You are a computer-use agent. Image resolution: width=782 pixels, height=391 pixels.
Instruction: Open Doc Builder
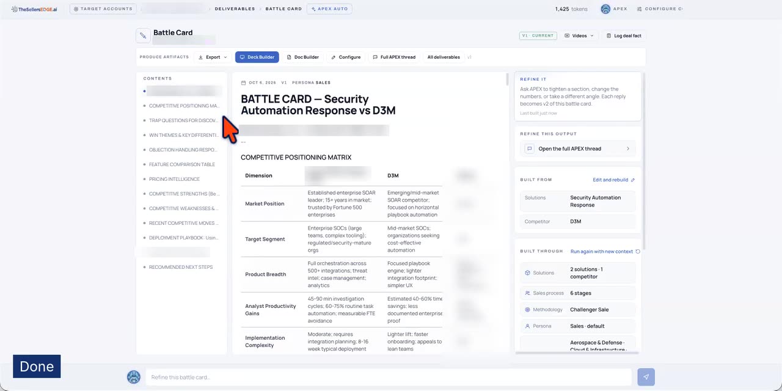(x=302, y=57)
